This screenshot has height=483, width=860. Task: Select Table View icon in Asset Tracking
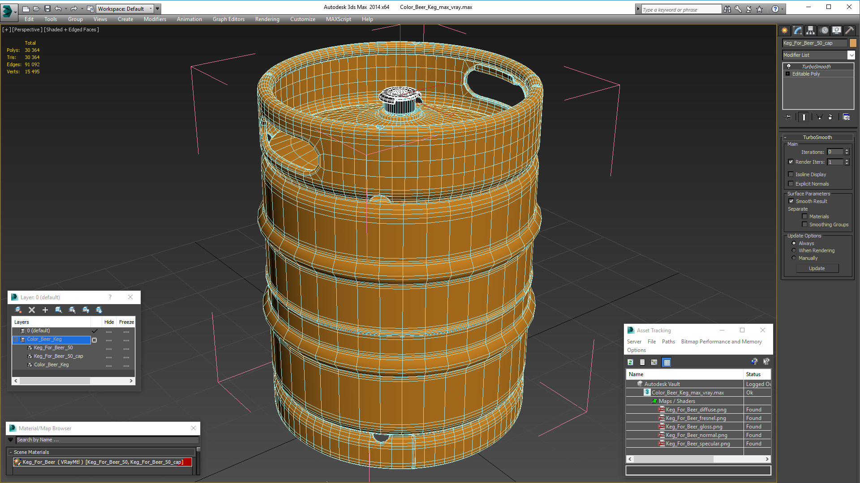click(x=667, y=362)
